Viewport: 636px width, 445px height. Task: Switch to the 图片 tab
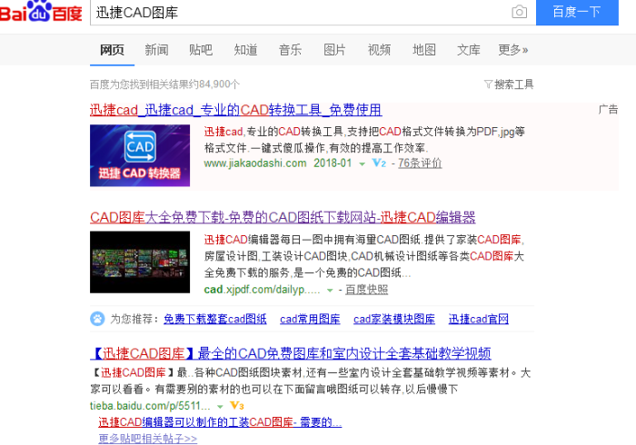pyautogui.click(x=334, y=50)
